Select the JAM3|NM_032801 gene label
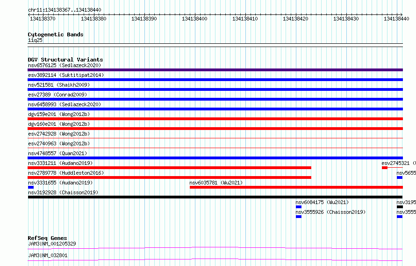Viewport: 416px width, 266px height. (48, 255)
